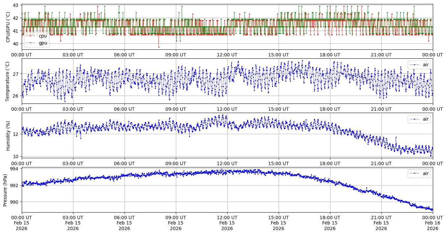Viewport: 446px width, 234px height.
Task: Select the Pressure (hPa) y-axis label
Action: pyautogui.click(x=6, y=190)
